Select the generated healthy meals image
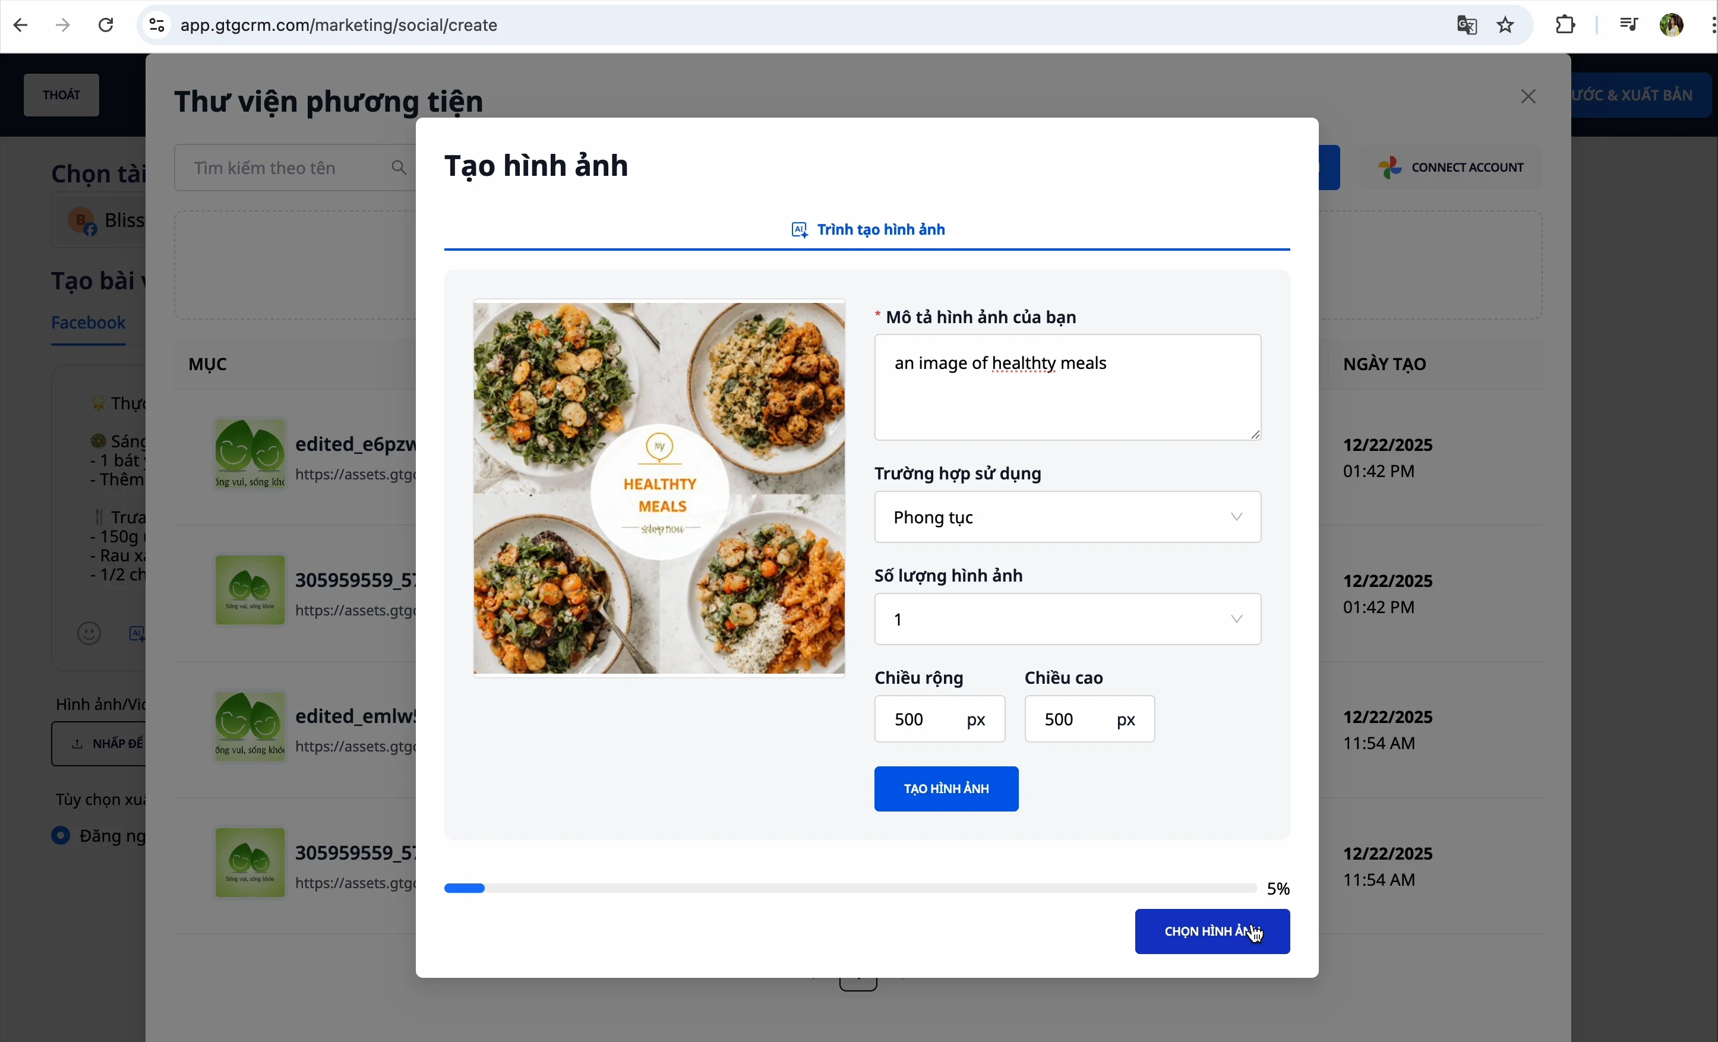Viewport: 1718px width, 1042px height. point(659,488)
